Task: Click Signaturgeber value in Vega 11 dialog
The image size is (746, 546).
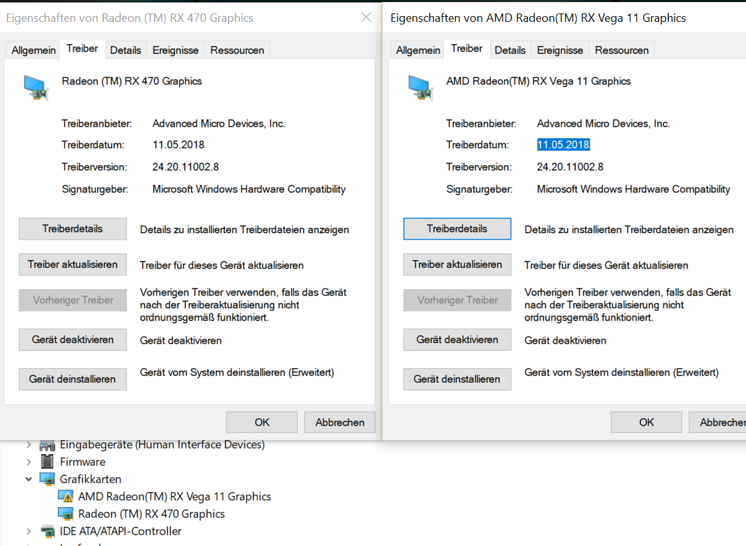Action: coord(633,189)
